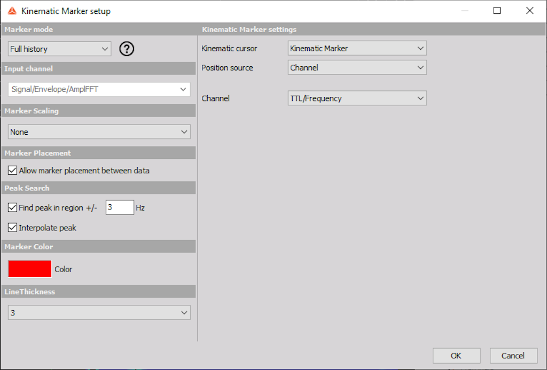The image size is (547, 370).
Task: Click the Dewesoft logo in title bar
Action: pos(12,11)
